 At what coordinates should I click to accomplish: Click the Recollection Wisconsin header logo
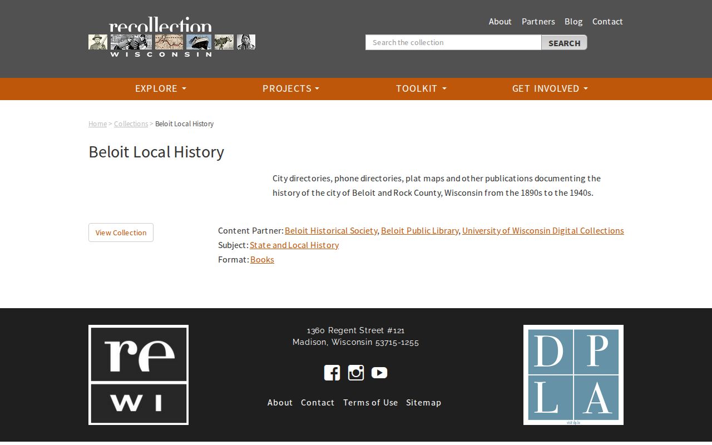point(172,37)
